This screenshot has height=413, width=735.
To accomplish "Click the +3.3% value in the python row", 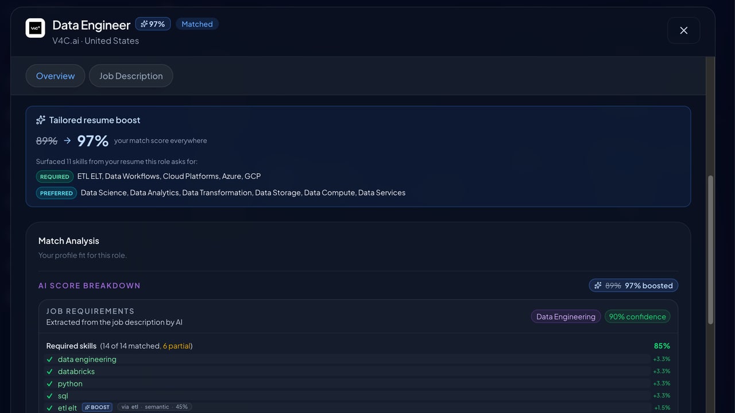I will [x=661, y=384].
